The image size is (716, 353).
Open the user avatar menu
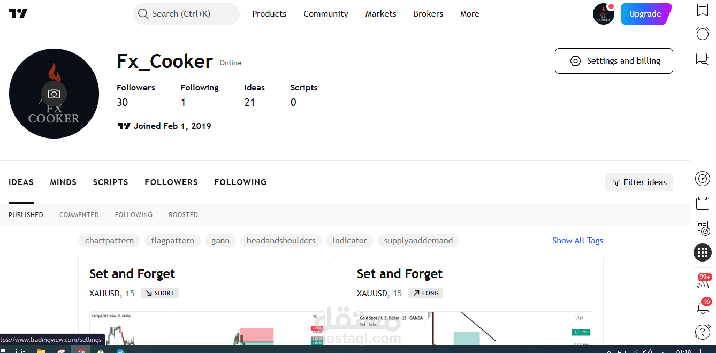[x=604, y=14]
